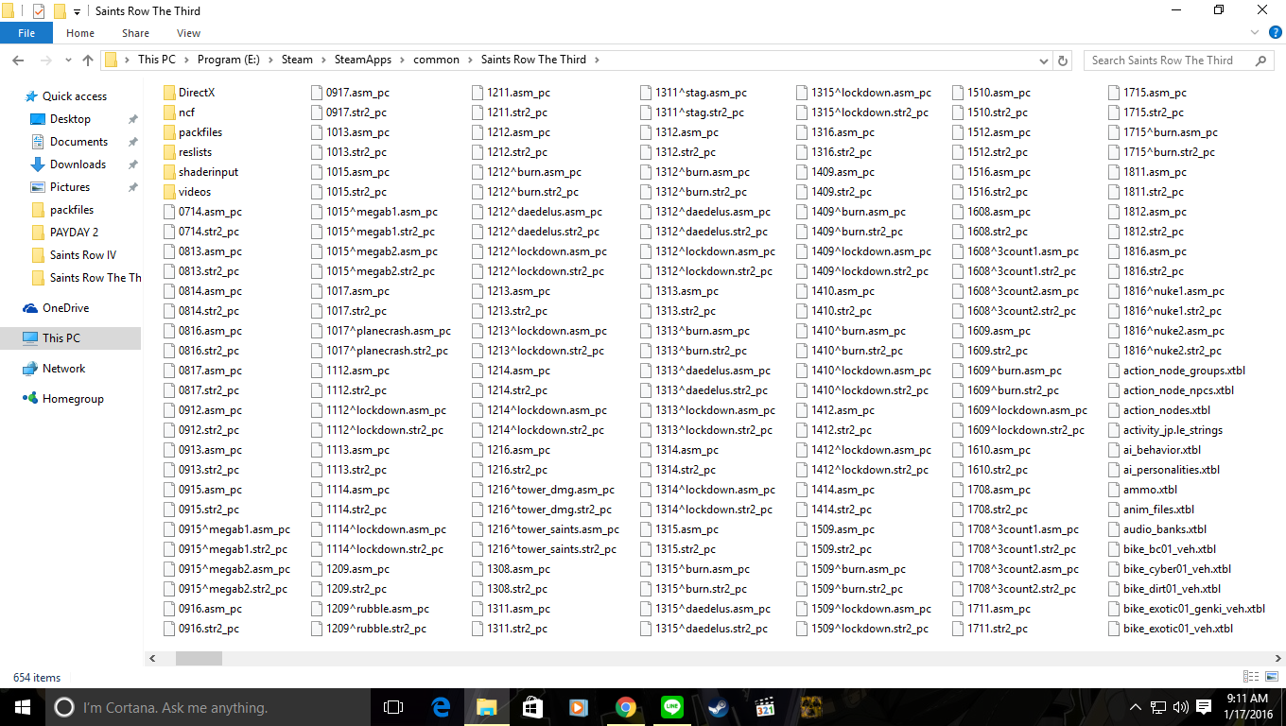Click common in the address breadcrumb
Image resolution: width=1286 pixels, height=726 pixels.
point(436,60)
